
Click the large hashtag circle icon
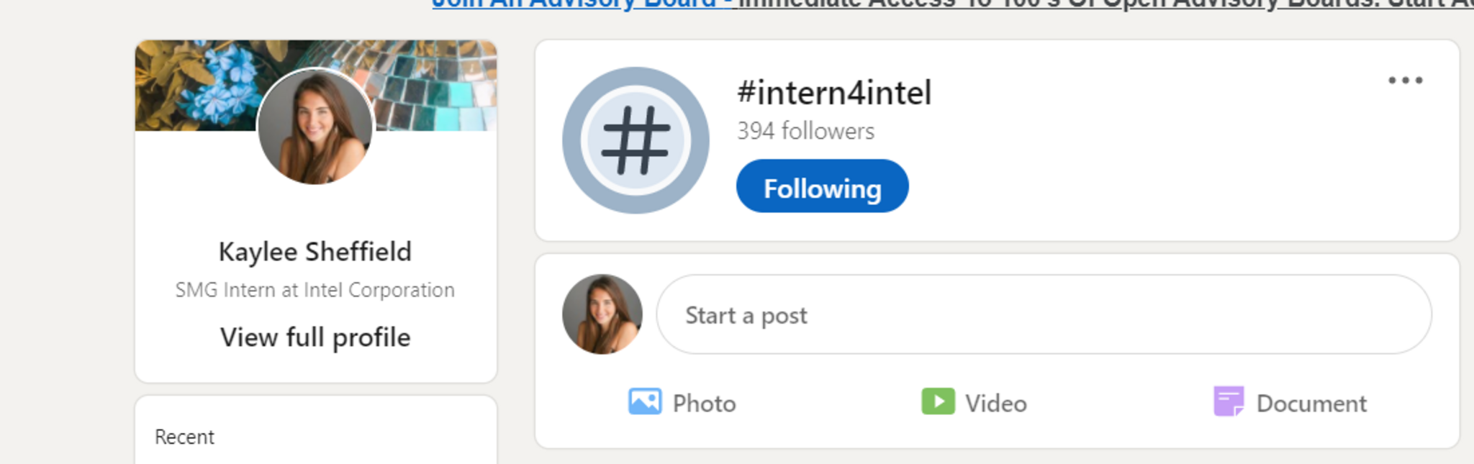tap(636, 140)
